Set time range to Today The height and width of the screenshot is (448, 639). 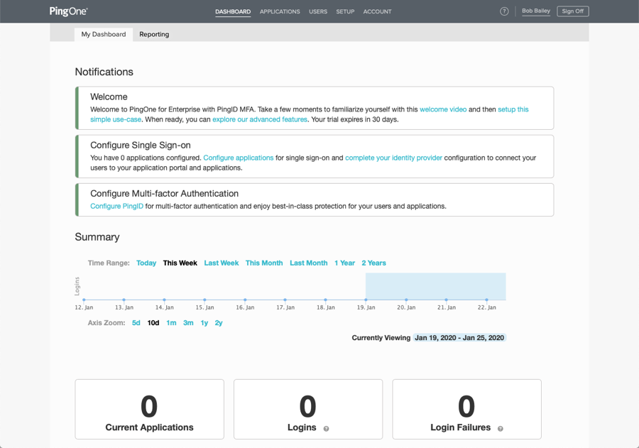146,263
